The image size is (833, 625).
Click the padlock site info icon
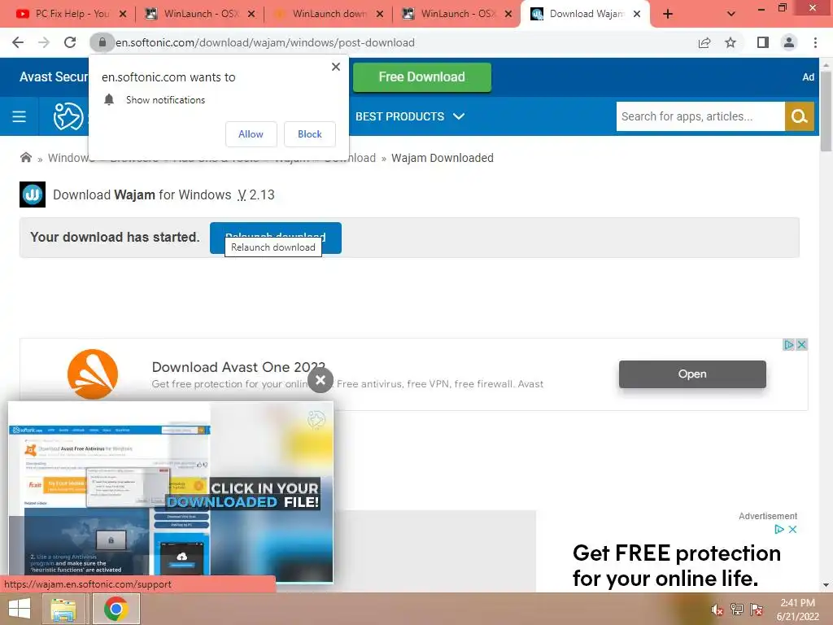(102, 42)
